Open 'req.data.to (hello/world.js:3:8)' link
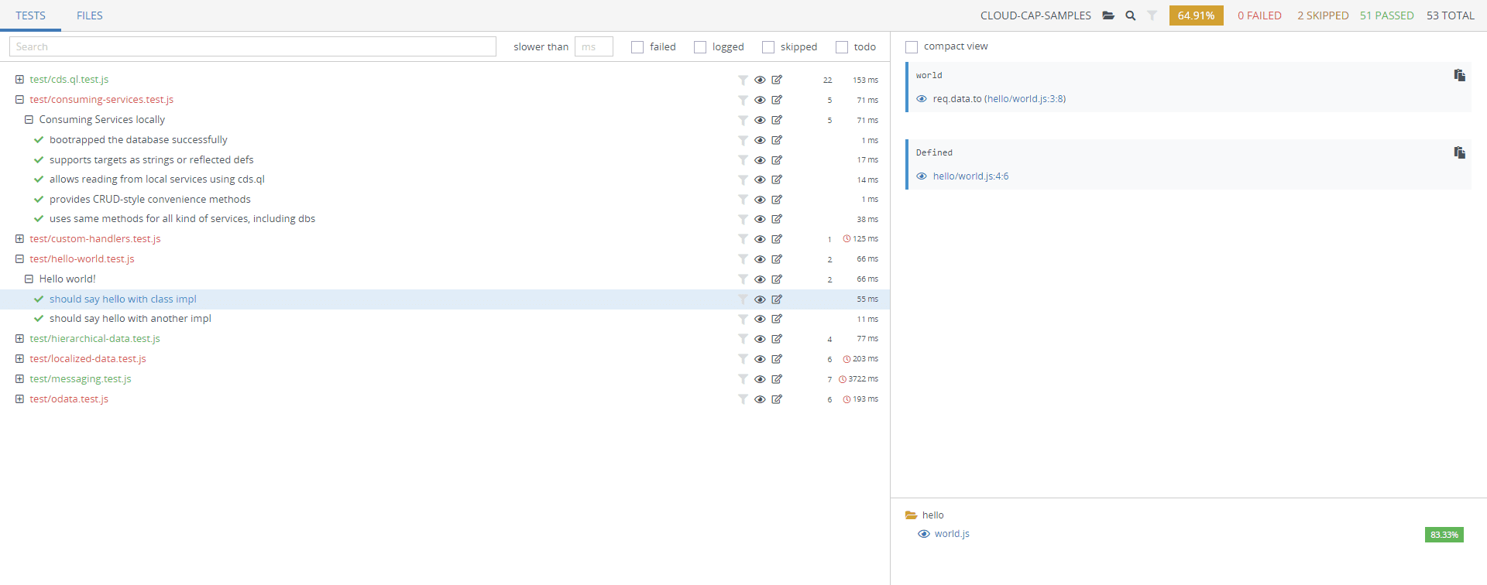 [999, 99]
